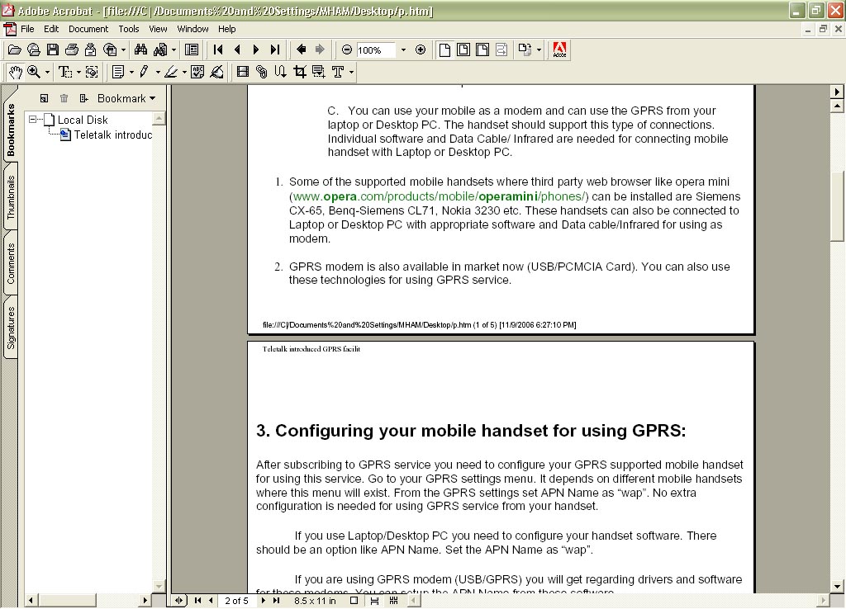Select the Hand tool
The height and width of the screenshot is (609, 846).
click(16, 72)
